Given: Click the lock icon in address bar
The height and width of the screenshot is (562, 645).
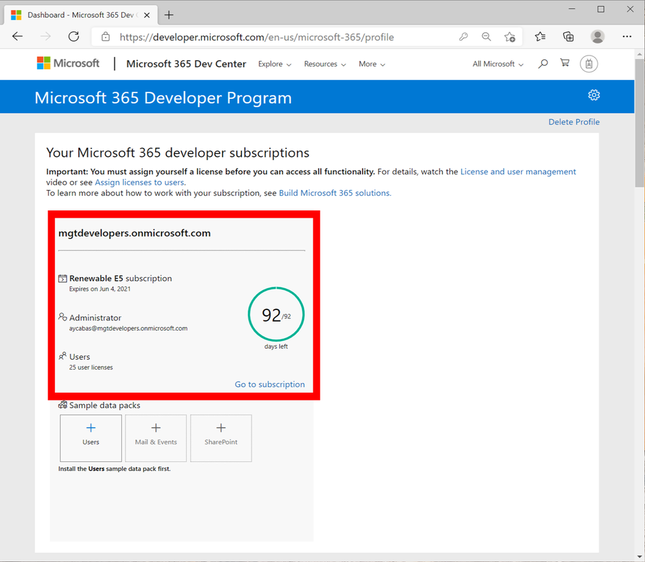Looking at the screenshot, I should point(106,37).
